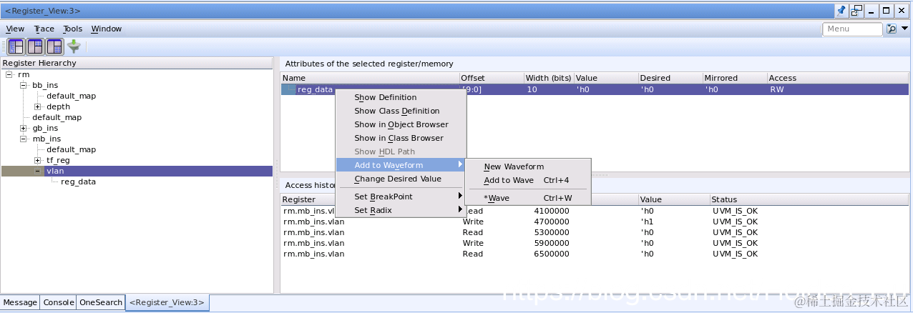This screenshot has height=313, width=913.
Task: Choose Add to Wave Ctrl+4
Action: [x=528, y=180]
